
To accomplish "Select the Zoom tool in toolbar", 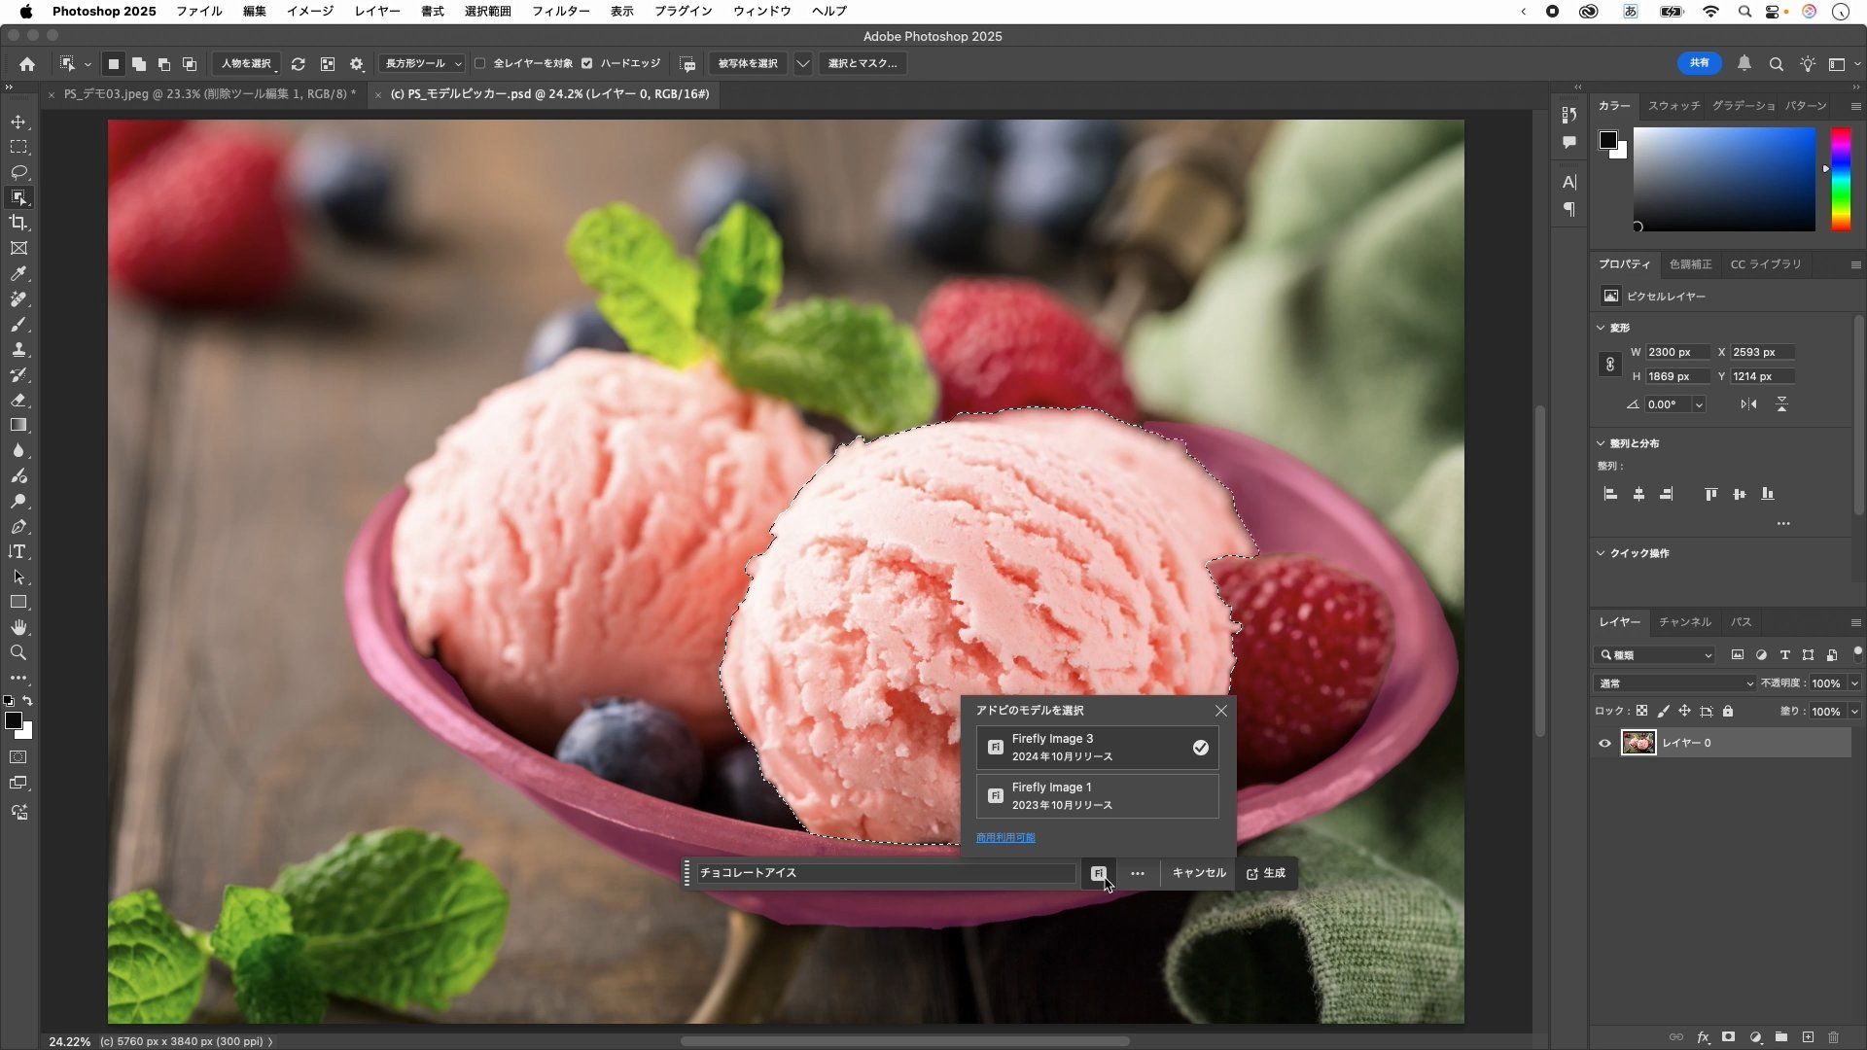I will 18,652.
